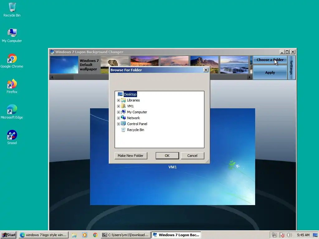Click the file explorer taskbar icon
Image resolution: width=319 pixels, height=239 pixels.
74,235
